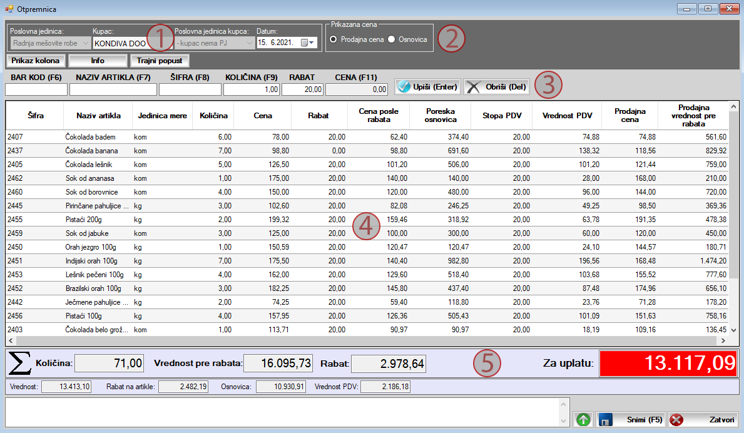Click the RABAT input field

pyautogui.click(x=302, y=89)
